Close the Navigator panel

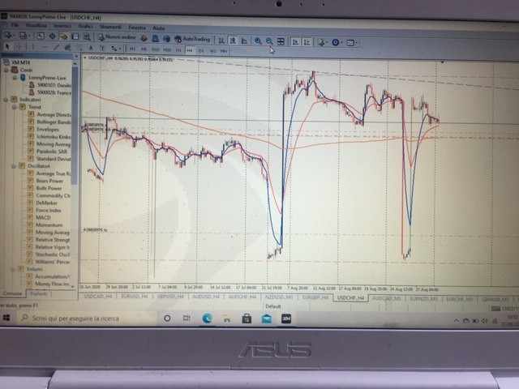75,56
